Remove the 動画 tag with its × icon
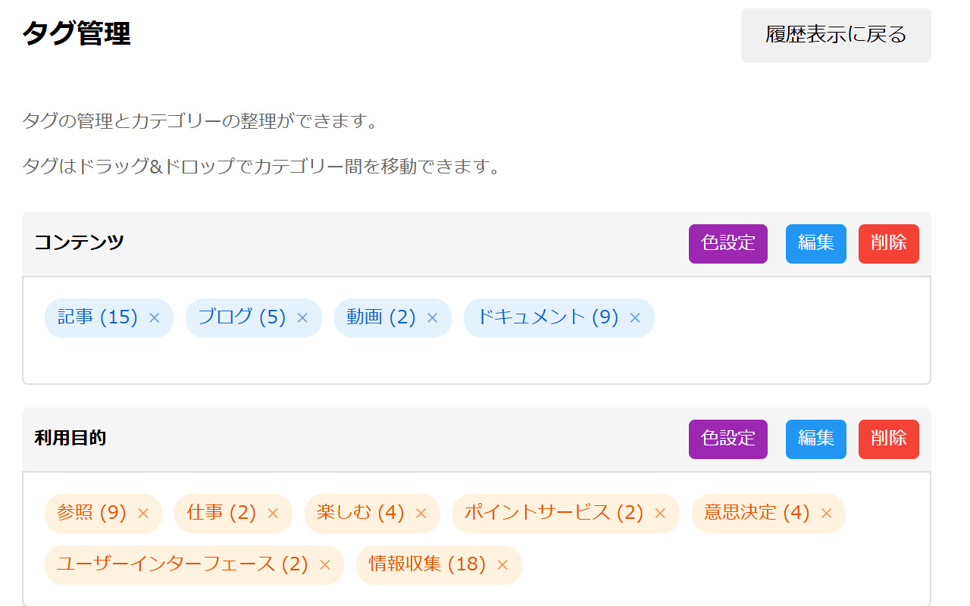 [433, 318]
